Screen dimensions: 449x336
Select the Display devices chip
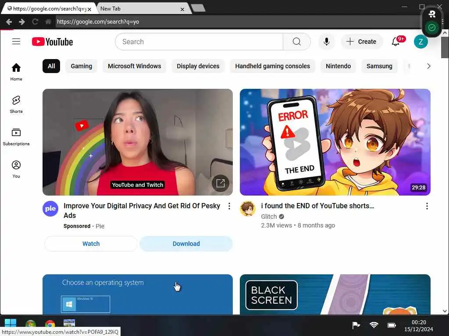coord(198,66)
